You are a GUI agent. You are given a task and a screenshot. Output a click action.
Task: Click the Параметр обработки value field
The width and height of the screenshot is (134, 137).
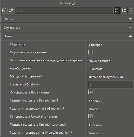pos(111,84)
